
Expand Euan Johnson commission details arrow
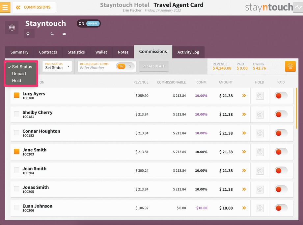(x=244, y=208)
